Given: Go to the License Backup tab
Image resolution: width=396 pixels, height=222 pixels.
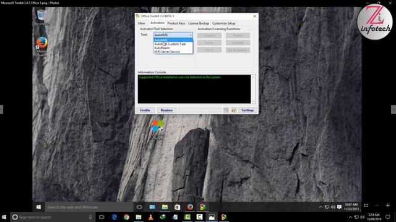Looking at the screenshot, I should [x=199, y=23].
